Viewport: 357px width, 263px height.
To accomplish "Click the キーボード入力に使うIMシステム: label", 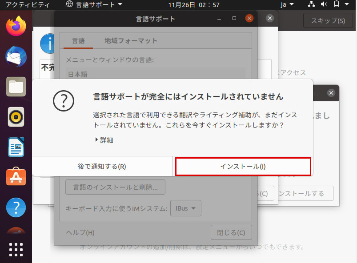I will [116, 208].
